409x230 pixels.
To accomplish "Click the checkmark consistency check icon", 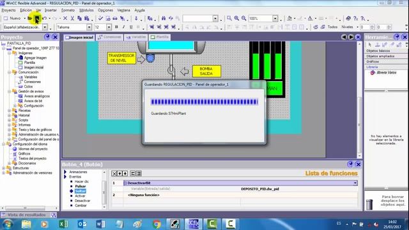I will pos(100,19).
